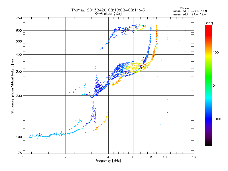Click the '300' tick label on the height axis
Viewport: 228px width, 171px height.
coord(19,72)
